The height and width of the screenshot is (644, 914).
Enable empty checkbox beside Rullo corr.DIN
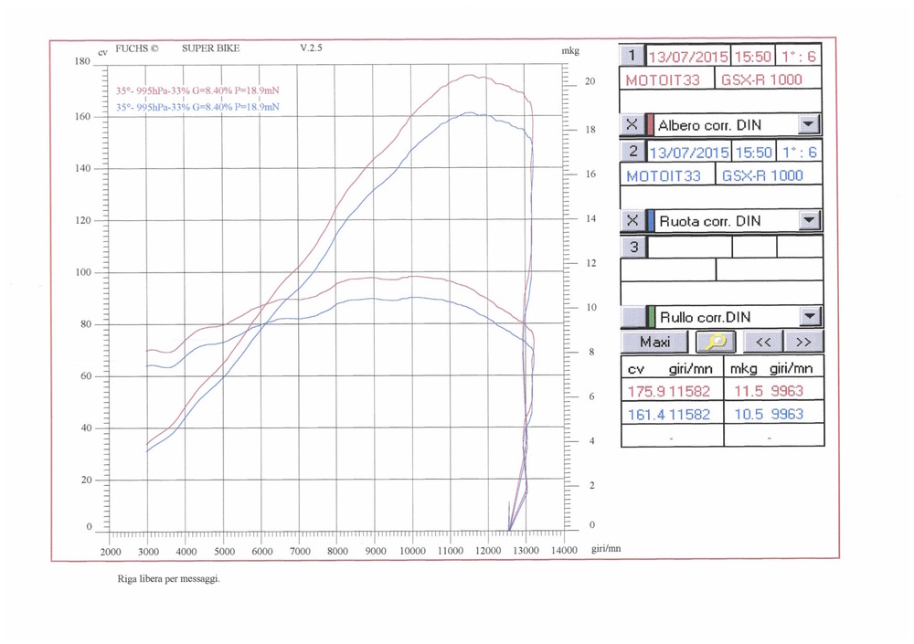point(632,317)
